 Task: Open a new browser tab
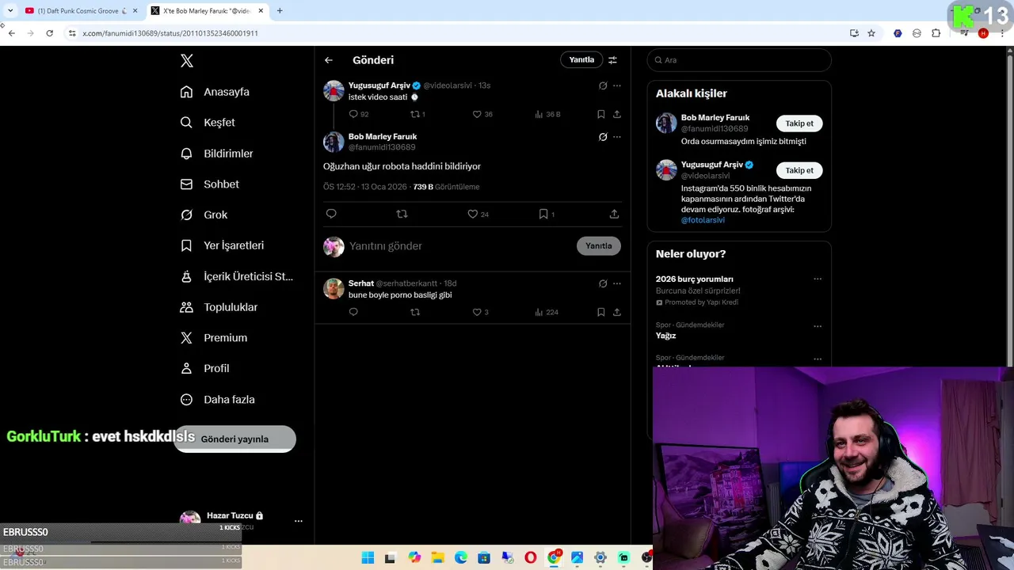click(280, 11)
